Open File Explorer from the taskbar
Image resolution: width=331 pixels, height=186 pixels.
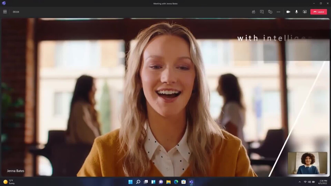[x=168, y=182]
